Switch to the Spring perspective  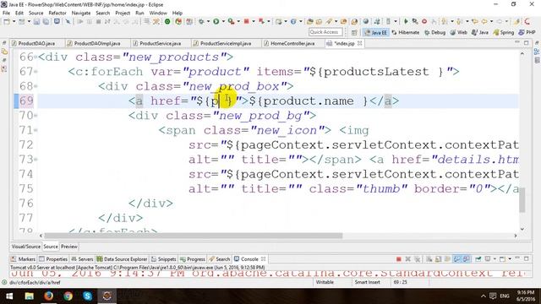[x=504, y=32]
